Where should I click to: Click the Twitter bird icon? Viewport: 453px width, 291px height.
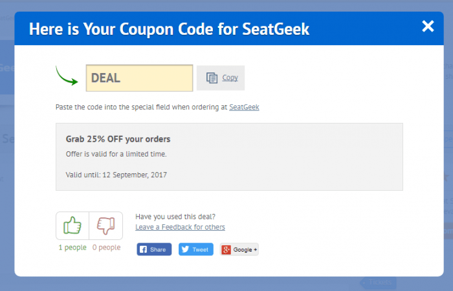pyautogui.click(x=185, y=249)
